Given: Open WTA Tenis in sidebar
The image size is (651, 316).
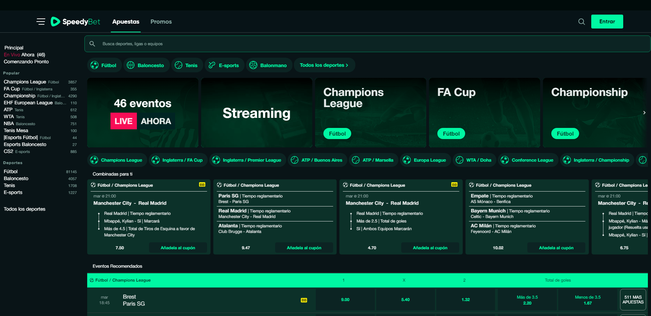Looking at the screenshot, I should pyautogui.click(x=40, y=117).
